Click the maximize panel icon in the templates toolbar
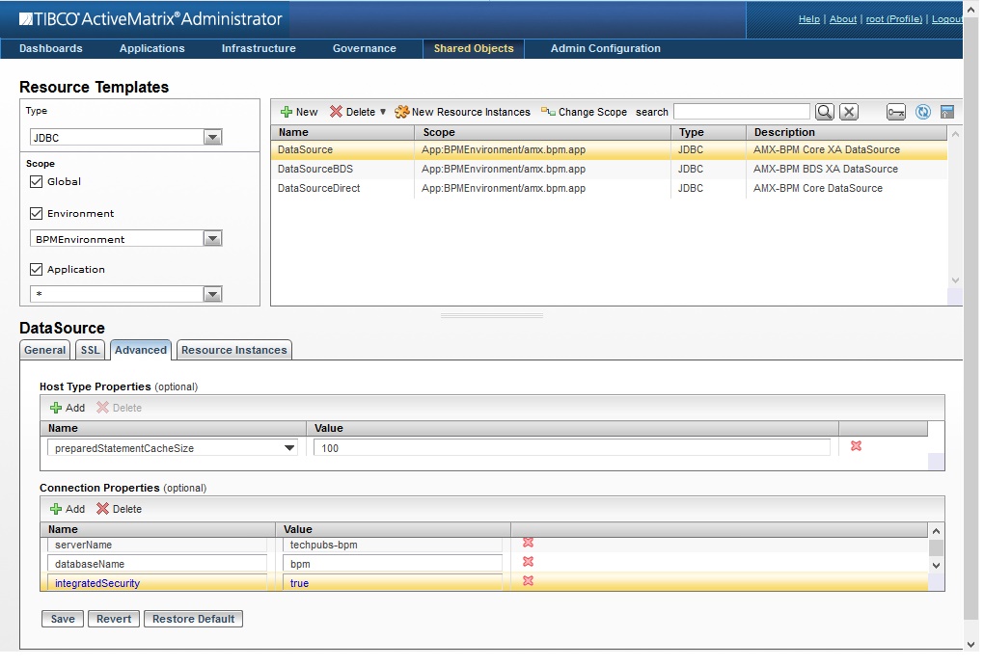 coord(947,112)
